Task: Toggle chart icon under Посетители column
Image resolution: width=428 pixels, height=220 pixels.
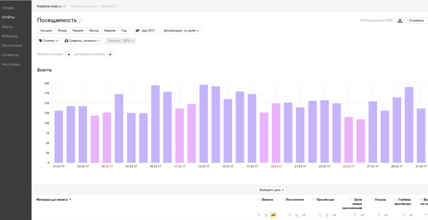Action: tap(303, 215)
